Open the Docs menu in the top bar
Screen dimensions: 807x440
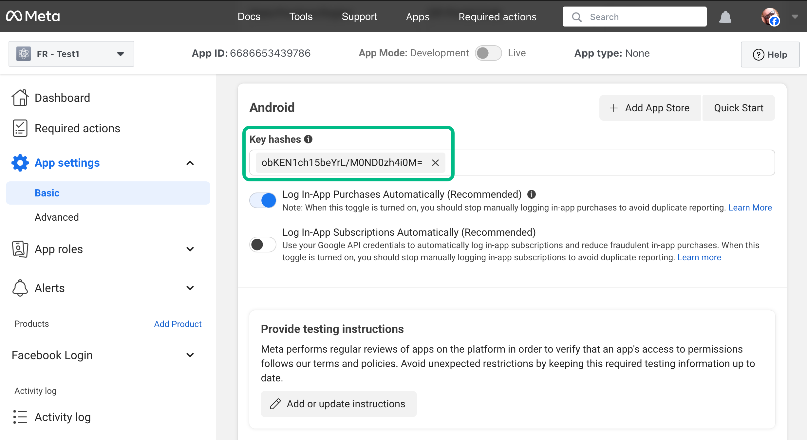click(x=249, y=17)
